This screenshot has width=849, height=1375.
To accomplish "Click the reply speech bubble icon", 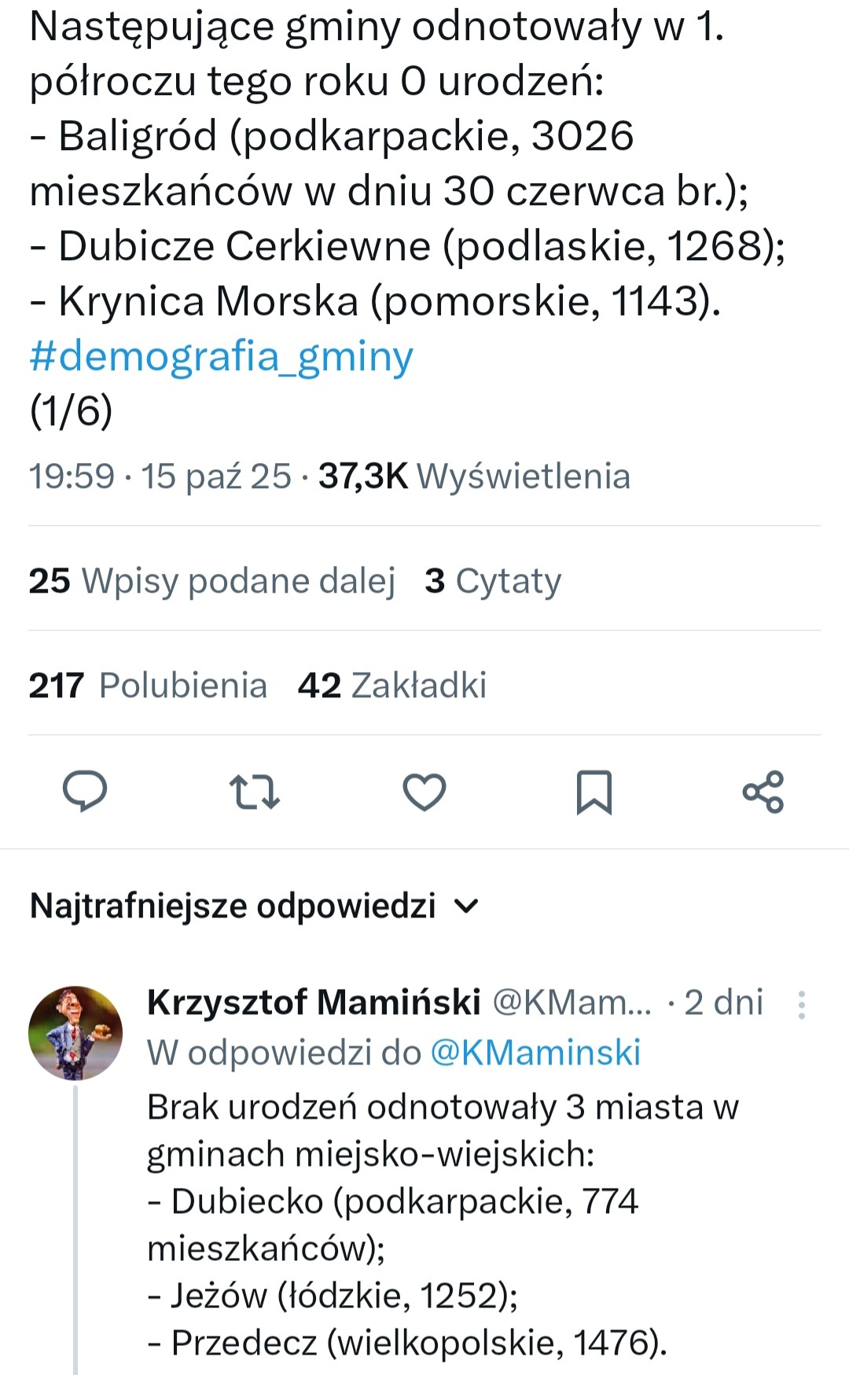I will (85, 791).
